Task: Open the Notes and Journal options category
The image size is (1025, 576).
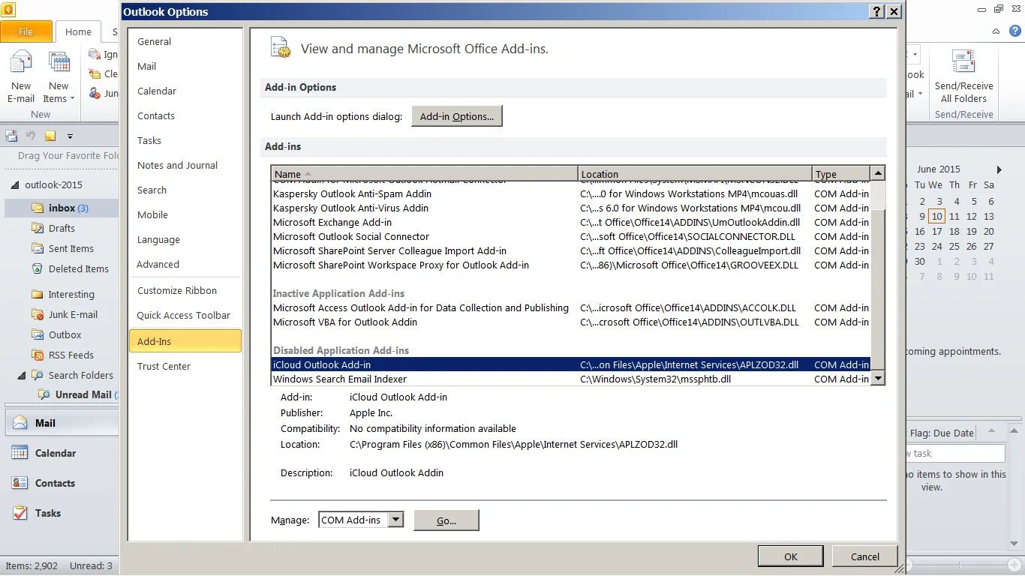Action: [185, 166]
